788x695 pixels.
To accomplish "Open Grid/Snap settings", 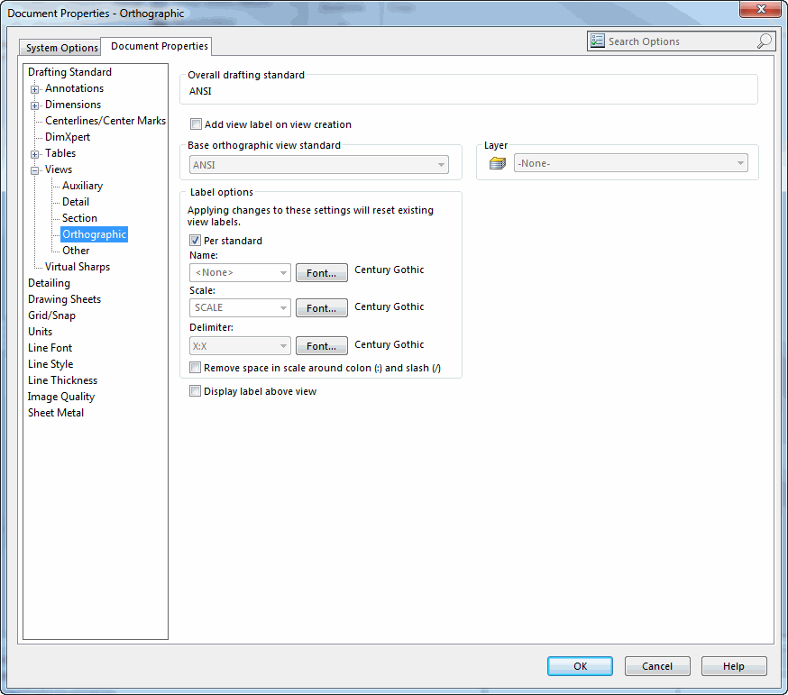I will click(x=51, y=315).
